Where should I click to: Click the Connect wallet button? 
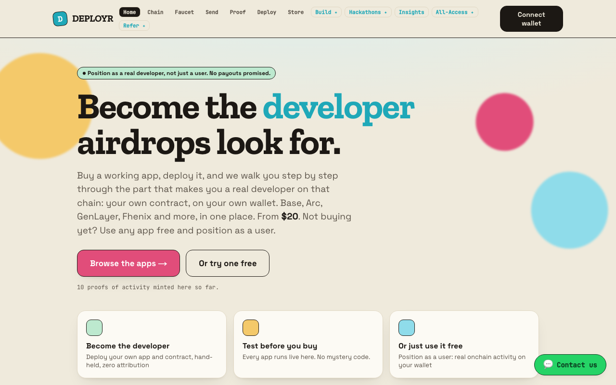pos(531,19)
